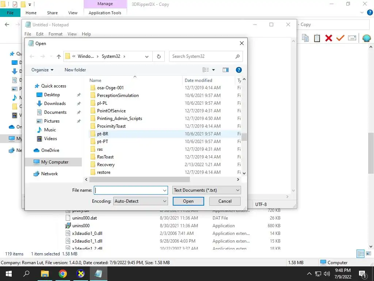The width and height of the screenshot is (374, 281).
Task: Open the Text Documents file type dropdown
Action: pos(207,190)
